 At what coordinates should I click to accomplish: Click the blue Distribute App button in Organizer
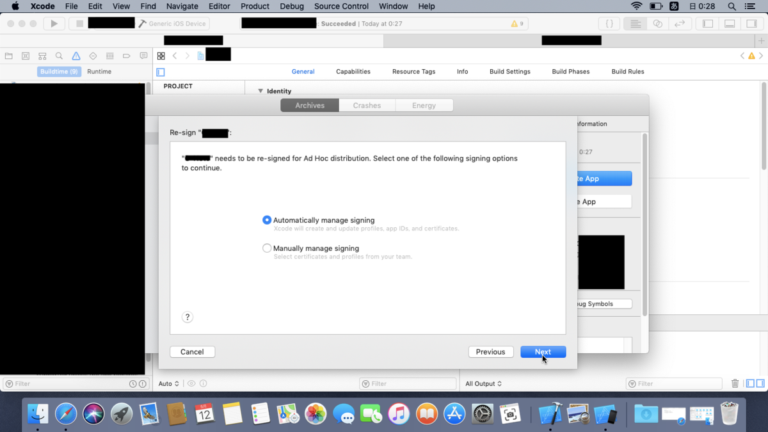pyautogui.click(x=604, y=179)
